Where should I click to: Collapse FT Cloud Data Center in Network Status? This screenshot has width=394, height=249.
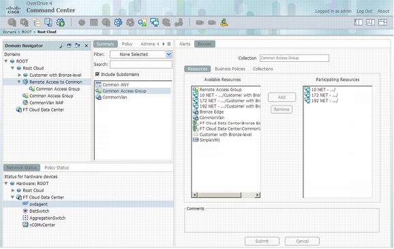(x=12, y=197)
